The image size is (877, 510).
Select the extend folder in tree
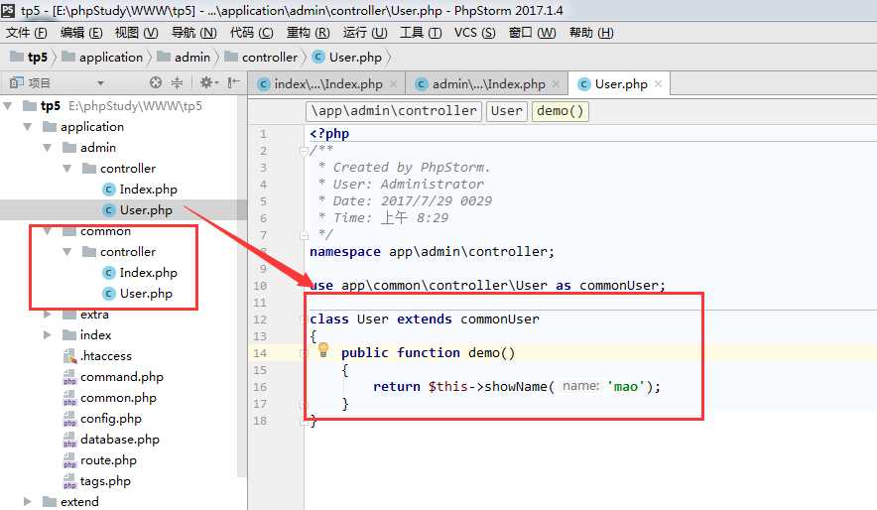(71, 502)
